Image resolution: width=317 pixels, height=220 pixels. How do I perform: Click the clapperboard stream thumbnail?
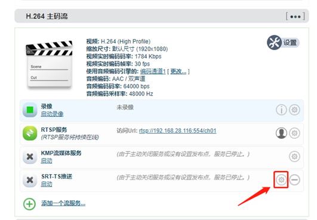(49, 64)
